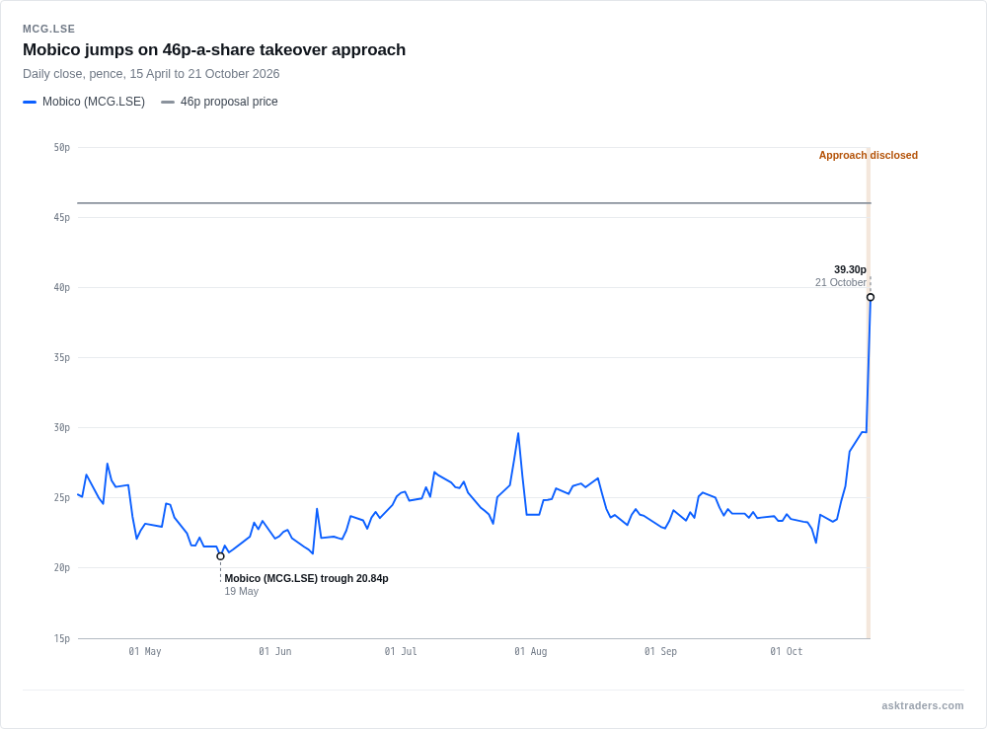Click the '01 Jul' x-axis label

(401, 652)
